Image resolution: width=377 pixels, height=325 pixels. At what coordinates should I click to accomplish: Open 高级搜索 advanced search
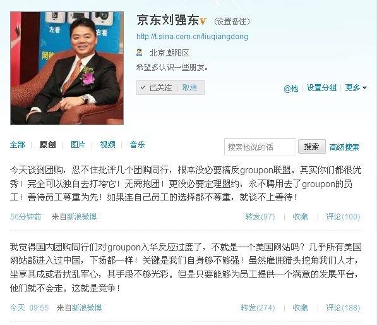(x=345, y=147)
